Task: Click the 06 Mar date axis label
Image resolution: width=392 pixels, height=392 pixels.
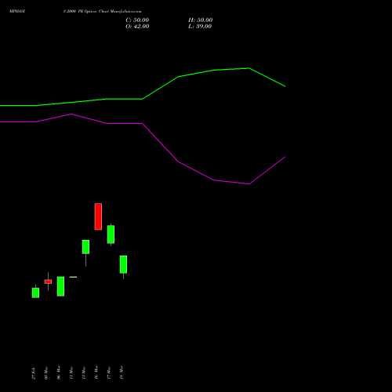Action: [59, 372]
